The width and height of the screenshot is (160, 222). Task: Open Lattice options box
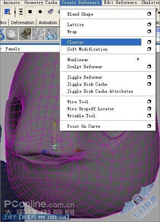pos(149,25)
